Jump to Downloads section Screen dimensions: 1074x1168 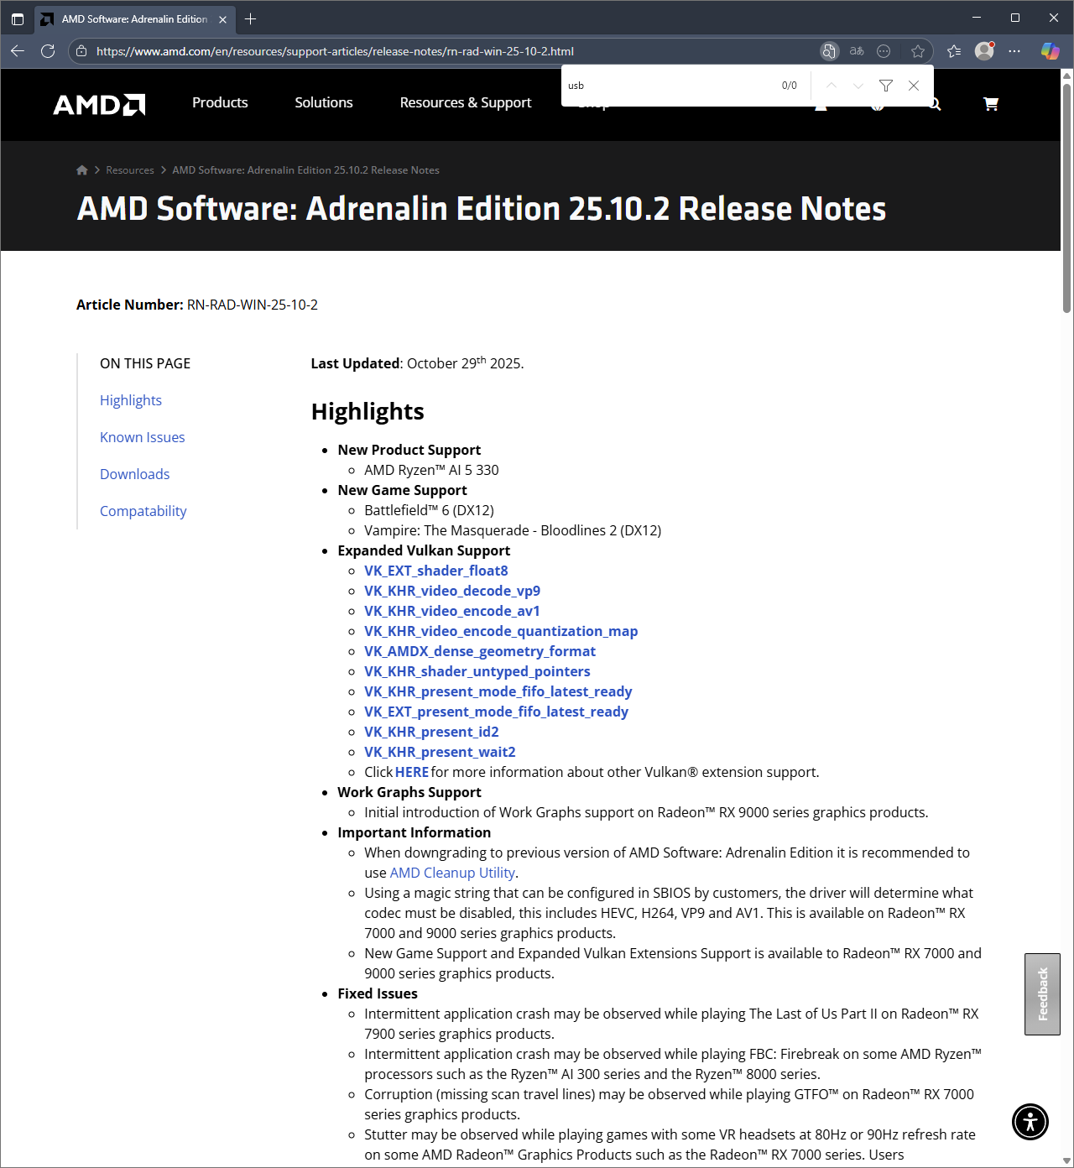135,474
